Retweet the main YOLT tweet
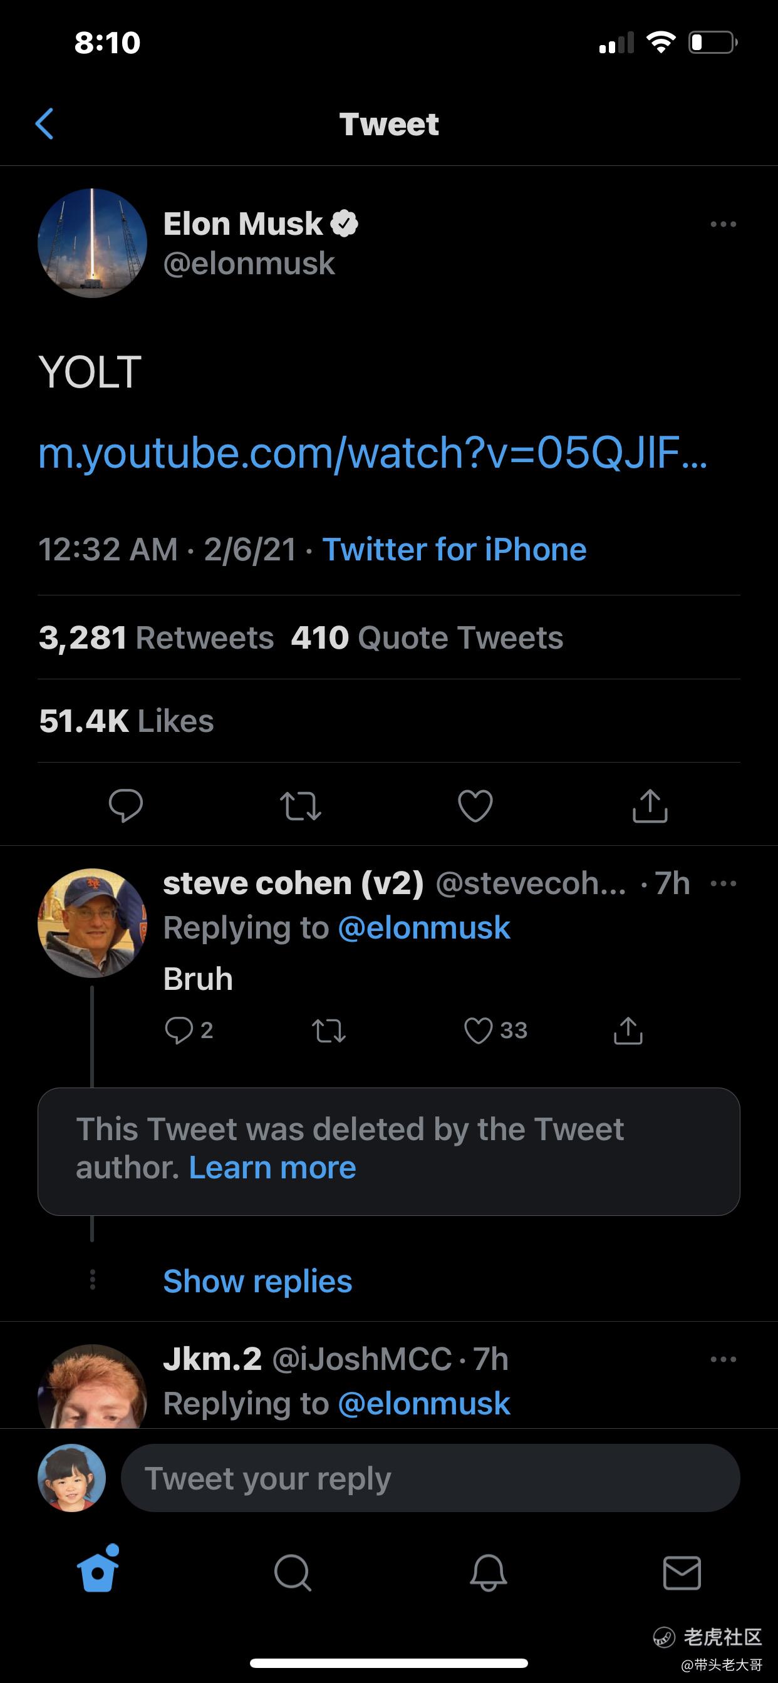The image size is (778, 1683). pyautogui.click(x=301, y=805)
